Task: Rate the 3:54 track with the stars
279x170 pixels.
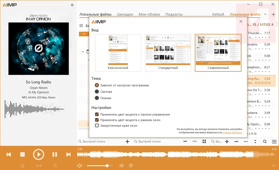Action: [x=262, y=83]
